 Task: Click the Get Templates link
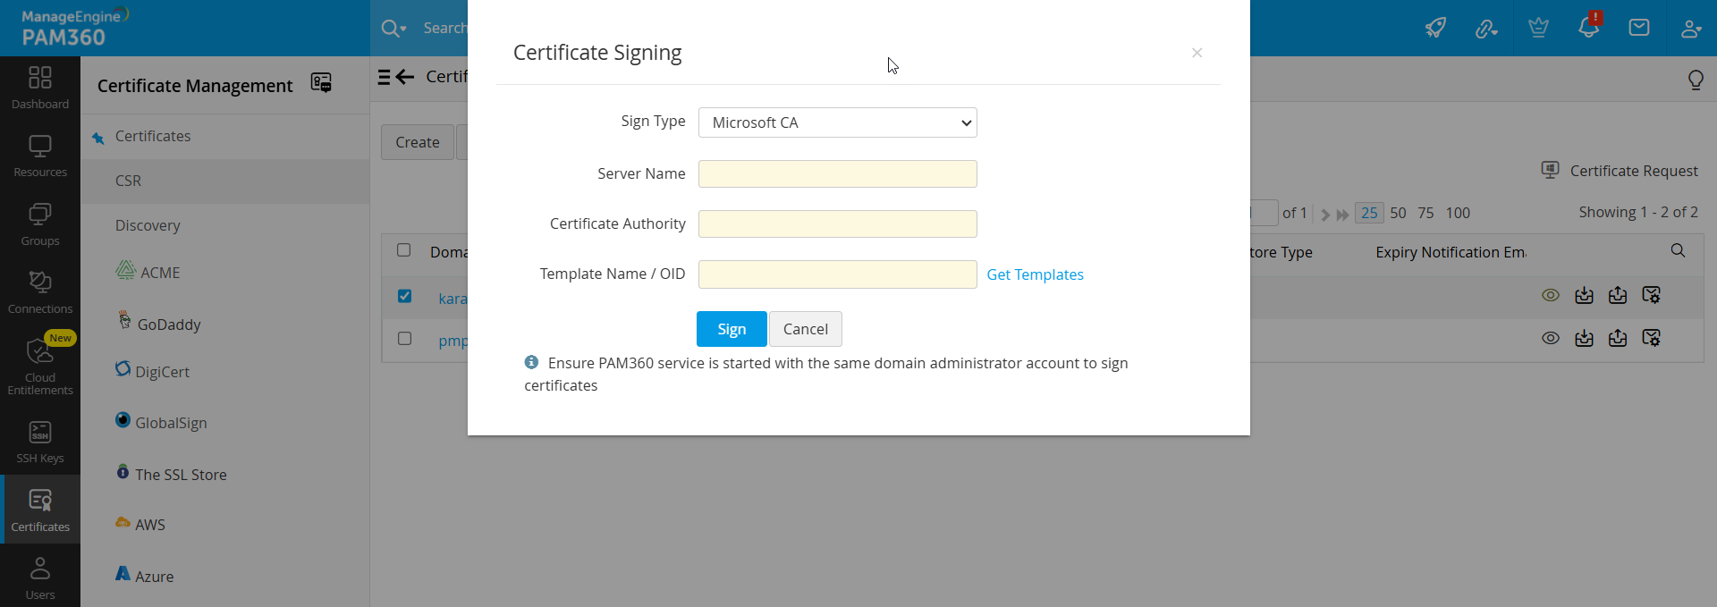(x=1035, y=274)
